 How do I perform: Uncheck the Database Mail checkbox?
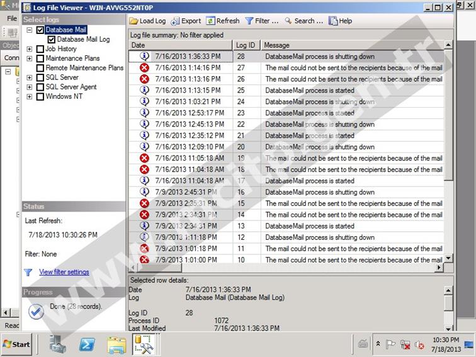click(x=40, y=30)
